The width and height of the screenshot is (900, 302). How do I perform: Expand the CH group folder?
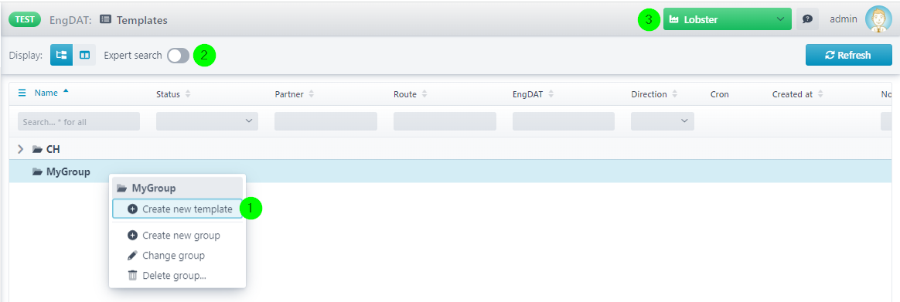pos(21,149)
